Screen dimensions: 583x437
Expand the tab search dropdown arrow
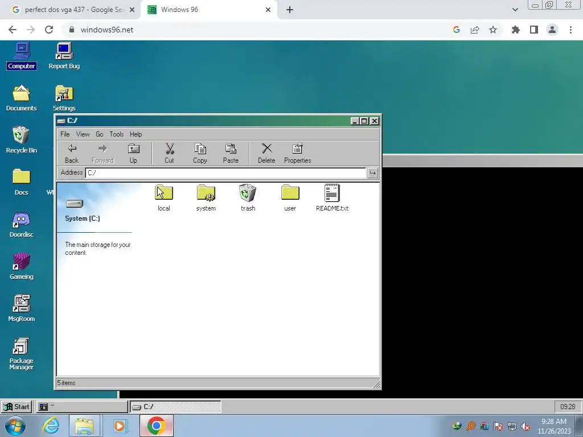(x=515, y=10)
